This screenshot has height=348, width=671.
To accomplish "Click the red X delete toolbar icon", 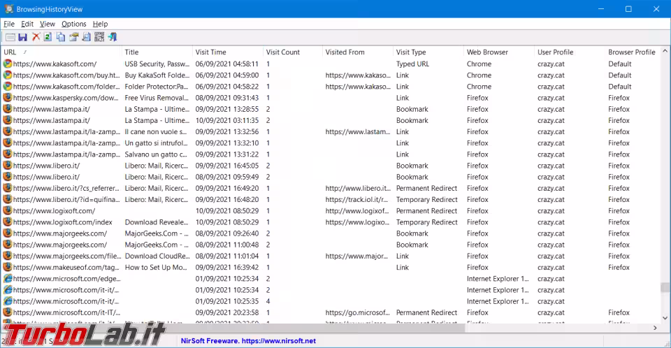I will tap(36, 37).
